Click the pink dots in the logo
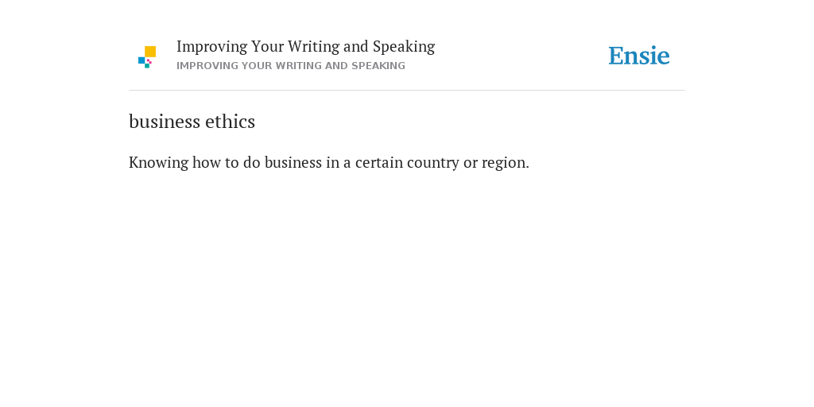The image size is (814, 407). click(x=149, y=61)
